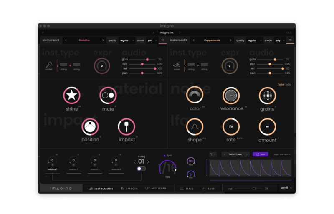This screenshot has width=334, height=214.
Task: Expand the poly 8 voices dropdown
Action: point(286,188)
